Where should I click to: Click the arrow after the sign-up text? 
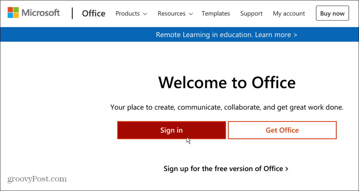coord(287,168)
